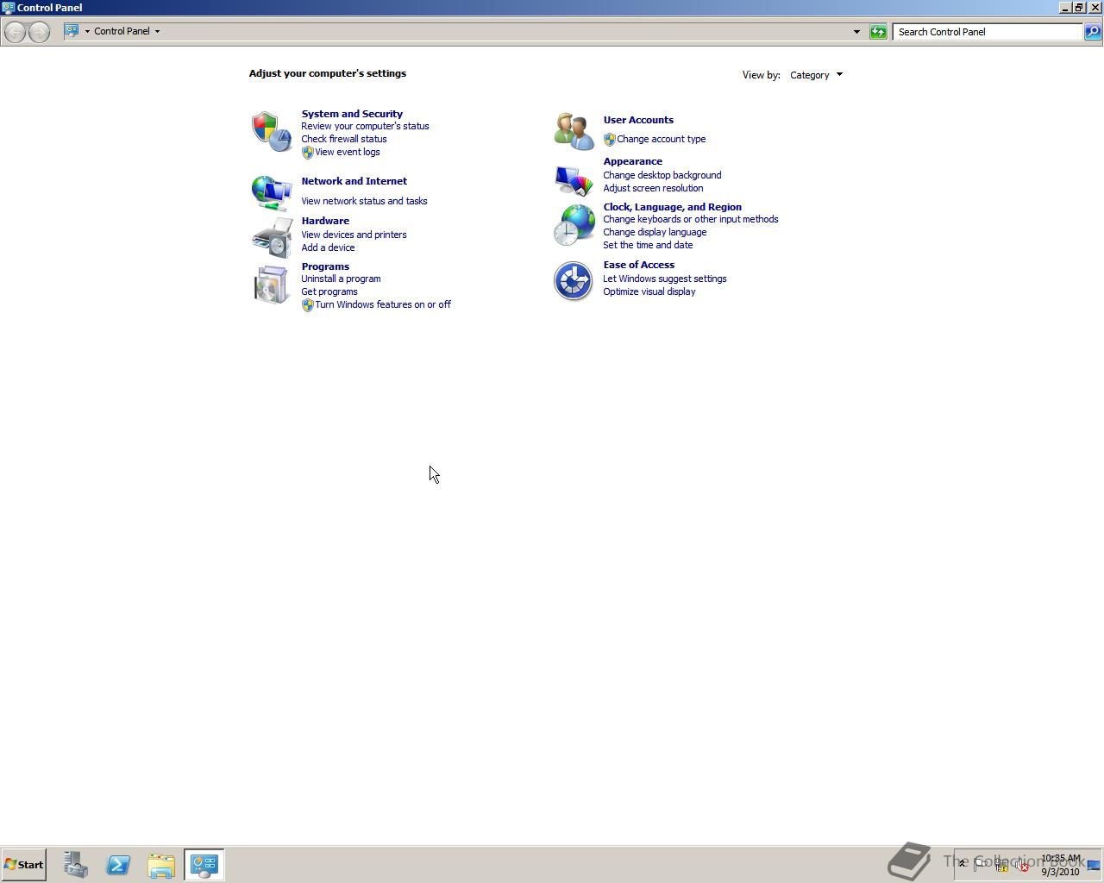
Task: Click Review your computer's status
Action: click(365, 126)
